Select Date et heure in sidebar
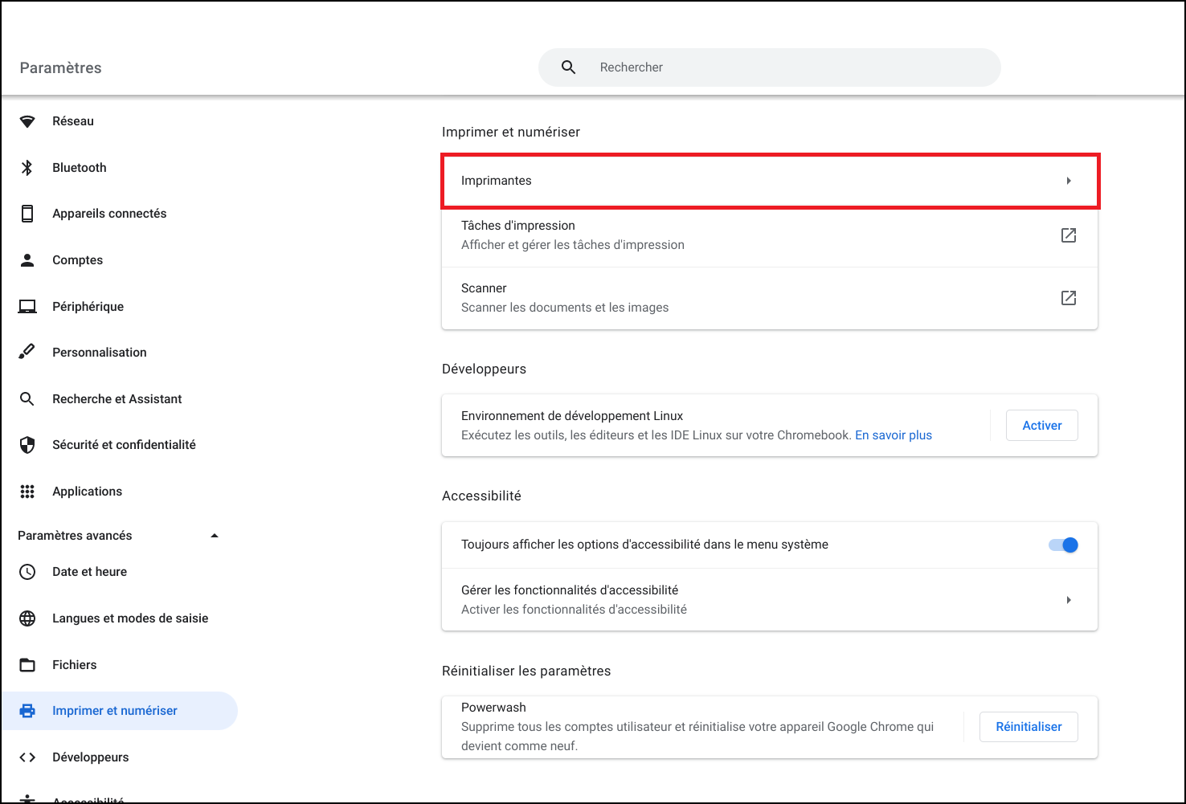The height and width of the screenshot is (804, 1186). coord(89,572)
